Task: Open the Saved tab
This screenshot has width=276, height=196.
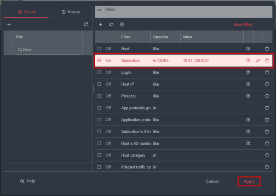Action: 26,12
